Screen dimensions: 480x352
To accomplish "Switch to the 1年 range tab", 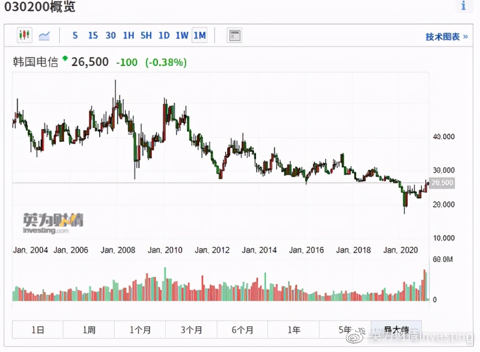I will (294, 330).
